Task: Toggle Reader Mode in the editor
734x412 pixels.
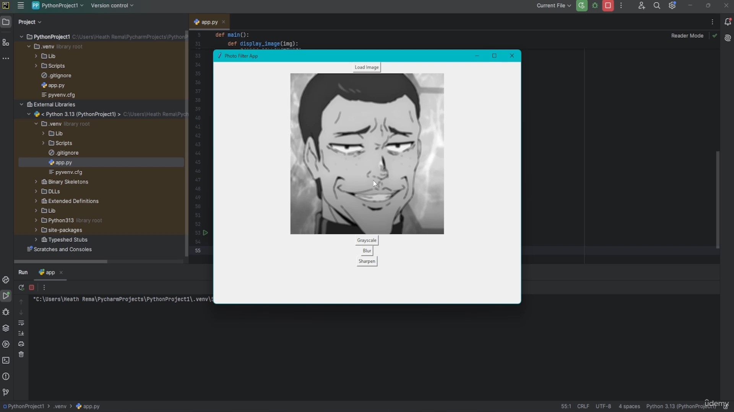Action: pos(687,35)
